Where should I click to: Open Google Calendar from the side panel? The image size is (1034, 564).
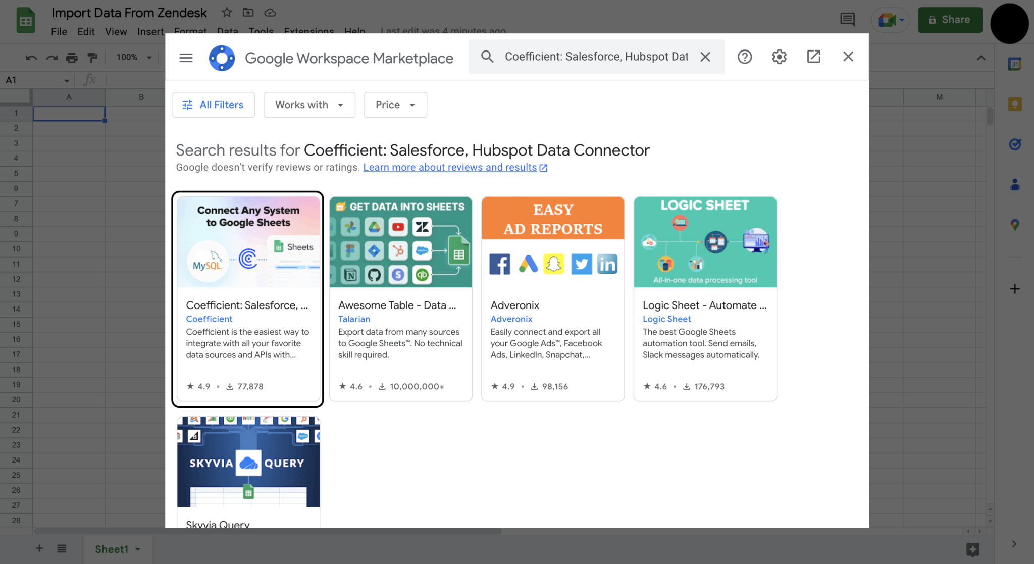tap(1014, 64)
